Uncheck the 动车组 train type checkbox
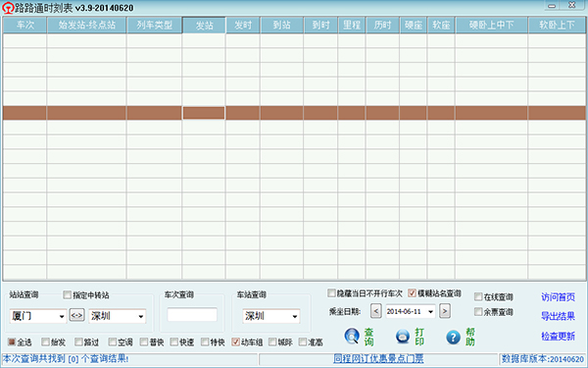Image resolution: width=588 pixels, height=368 pixels. coord(235,342)
